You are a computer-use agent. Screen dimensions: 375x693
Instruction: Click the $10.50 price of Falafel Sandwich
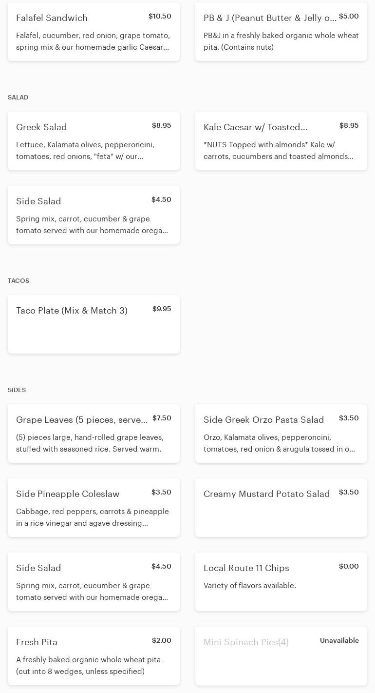click(x=160, y=16)
